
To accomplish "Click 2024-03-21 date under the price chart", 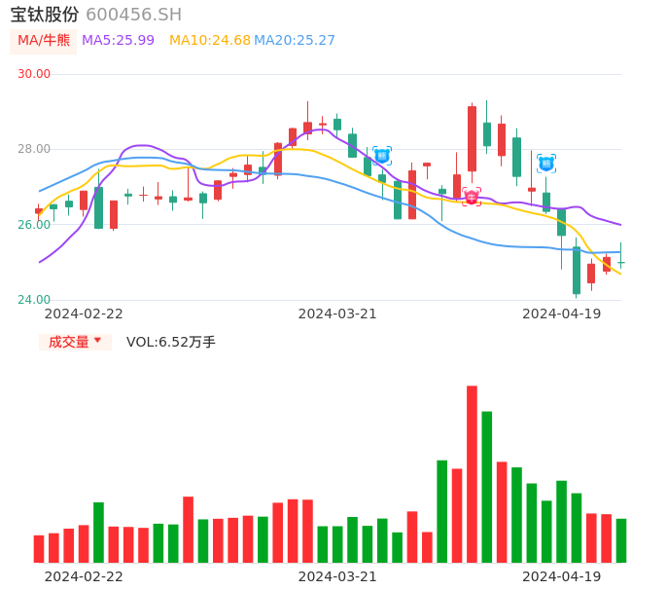I will click(x=337, y=313).
